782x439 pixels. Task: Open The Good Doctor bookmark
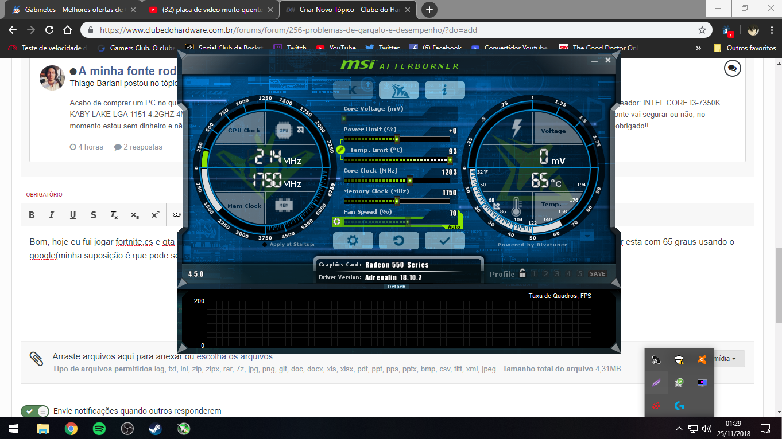pyautogui.click(x=597, y=48)
